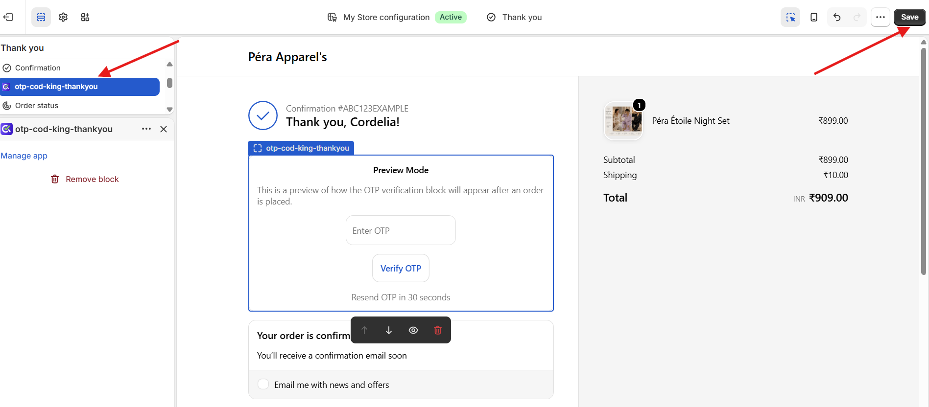Viewport: 929px width, 407px height.
Task: Open the Sections panel icon
Action: click(x=41, y=17)
